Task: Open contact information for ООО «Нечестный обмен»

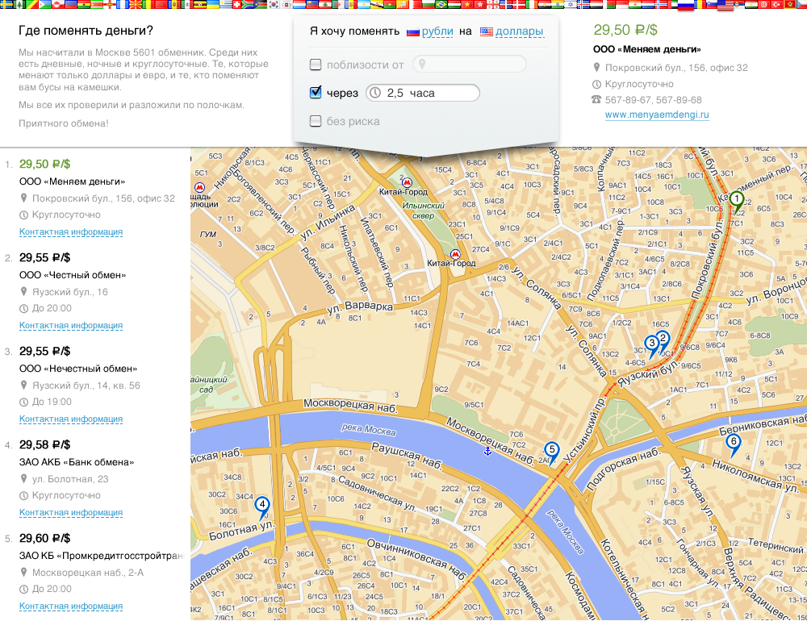Action: (x=71, y=419)
